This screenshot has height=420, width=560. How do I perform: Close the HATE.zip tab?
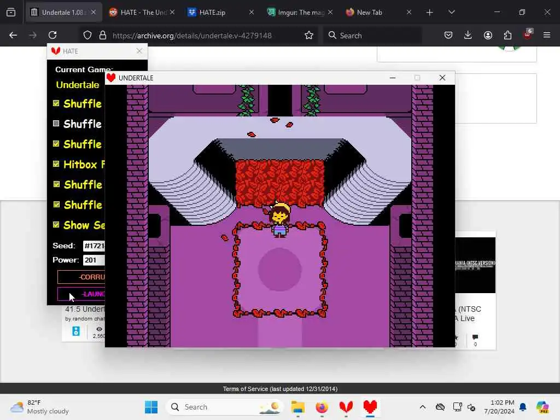click(252, 13)
